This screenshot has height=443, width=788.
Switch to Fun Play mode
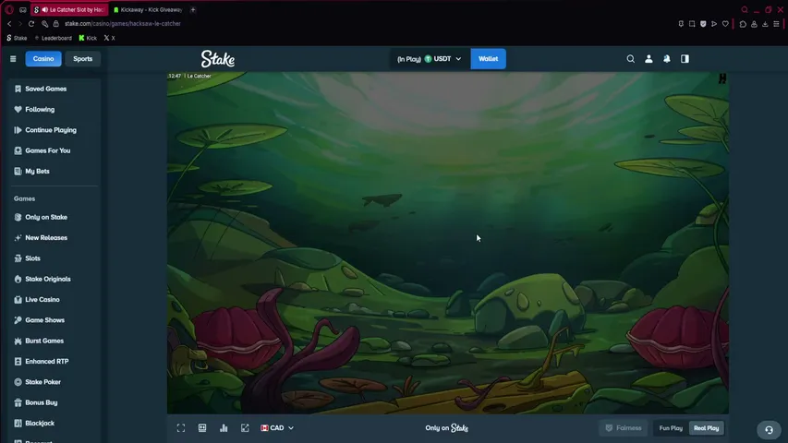tap(671, 428)
